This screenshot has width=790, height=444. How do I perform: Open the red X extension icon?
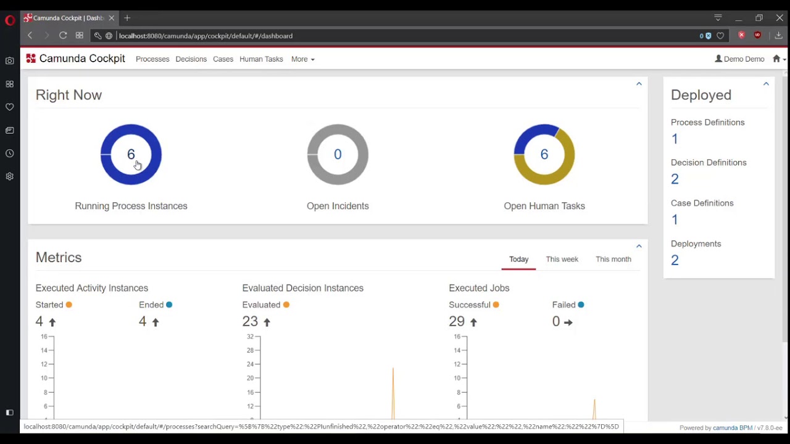pos(742,35)
